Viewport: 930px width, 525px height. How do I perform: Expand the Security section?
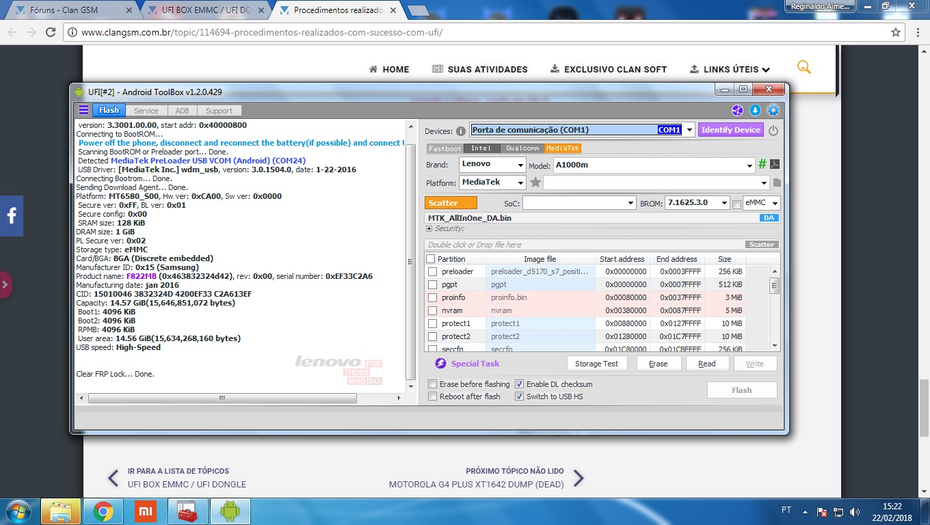pos(429,228)
